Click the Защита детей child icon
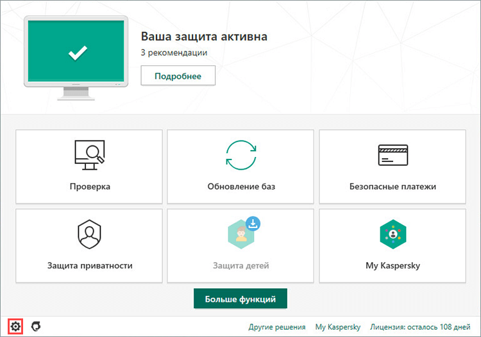 (241, 234)
